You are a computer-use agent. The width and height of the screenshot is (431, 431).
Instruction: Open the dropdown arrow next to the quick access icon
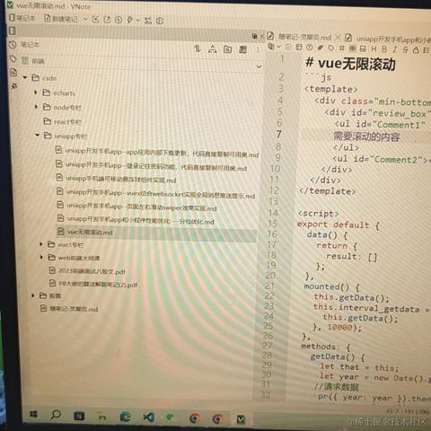tap(138, 21)
